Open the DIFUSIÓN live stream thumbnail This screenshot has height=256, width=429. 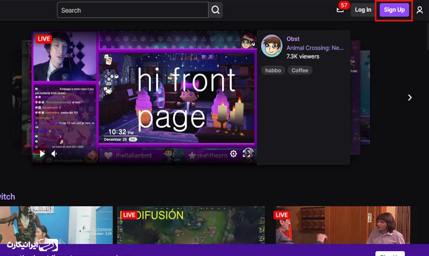(x=191, y=225)
